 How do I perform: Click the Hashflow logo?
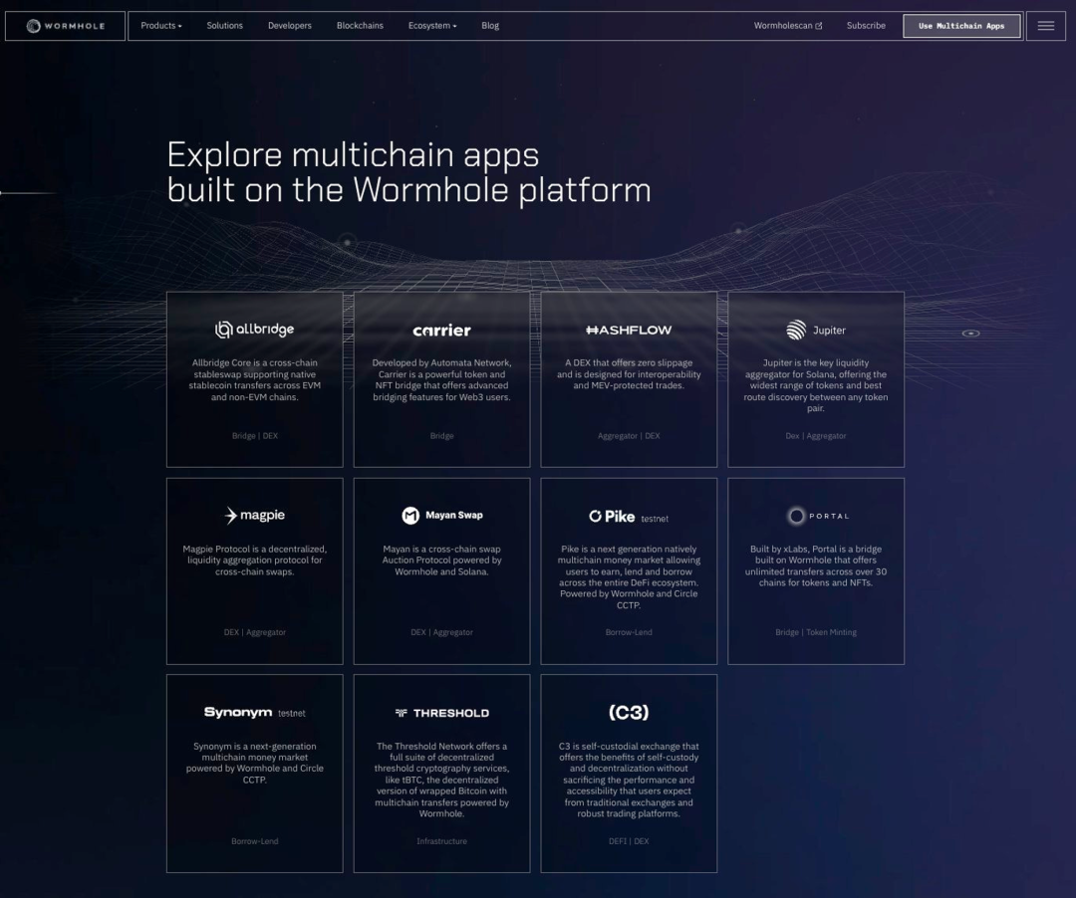click(629, 330)
